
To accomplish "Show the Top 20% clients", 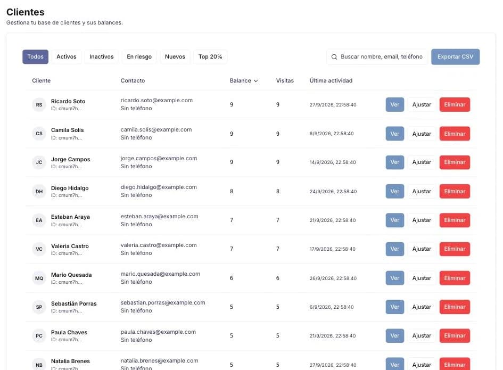I will [x=210, y=57].
